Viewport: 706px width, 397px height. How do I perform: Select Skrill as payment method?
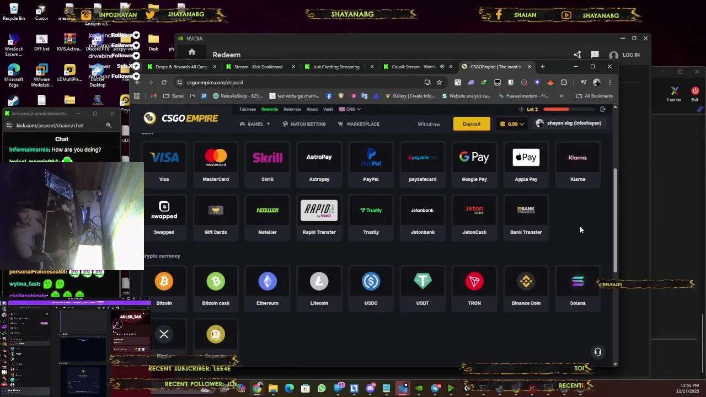[268, 164]
